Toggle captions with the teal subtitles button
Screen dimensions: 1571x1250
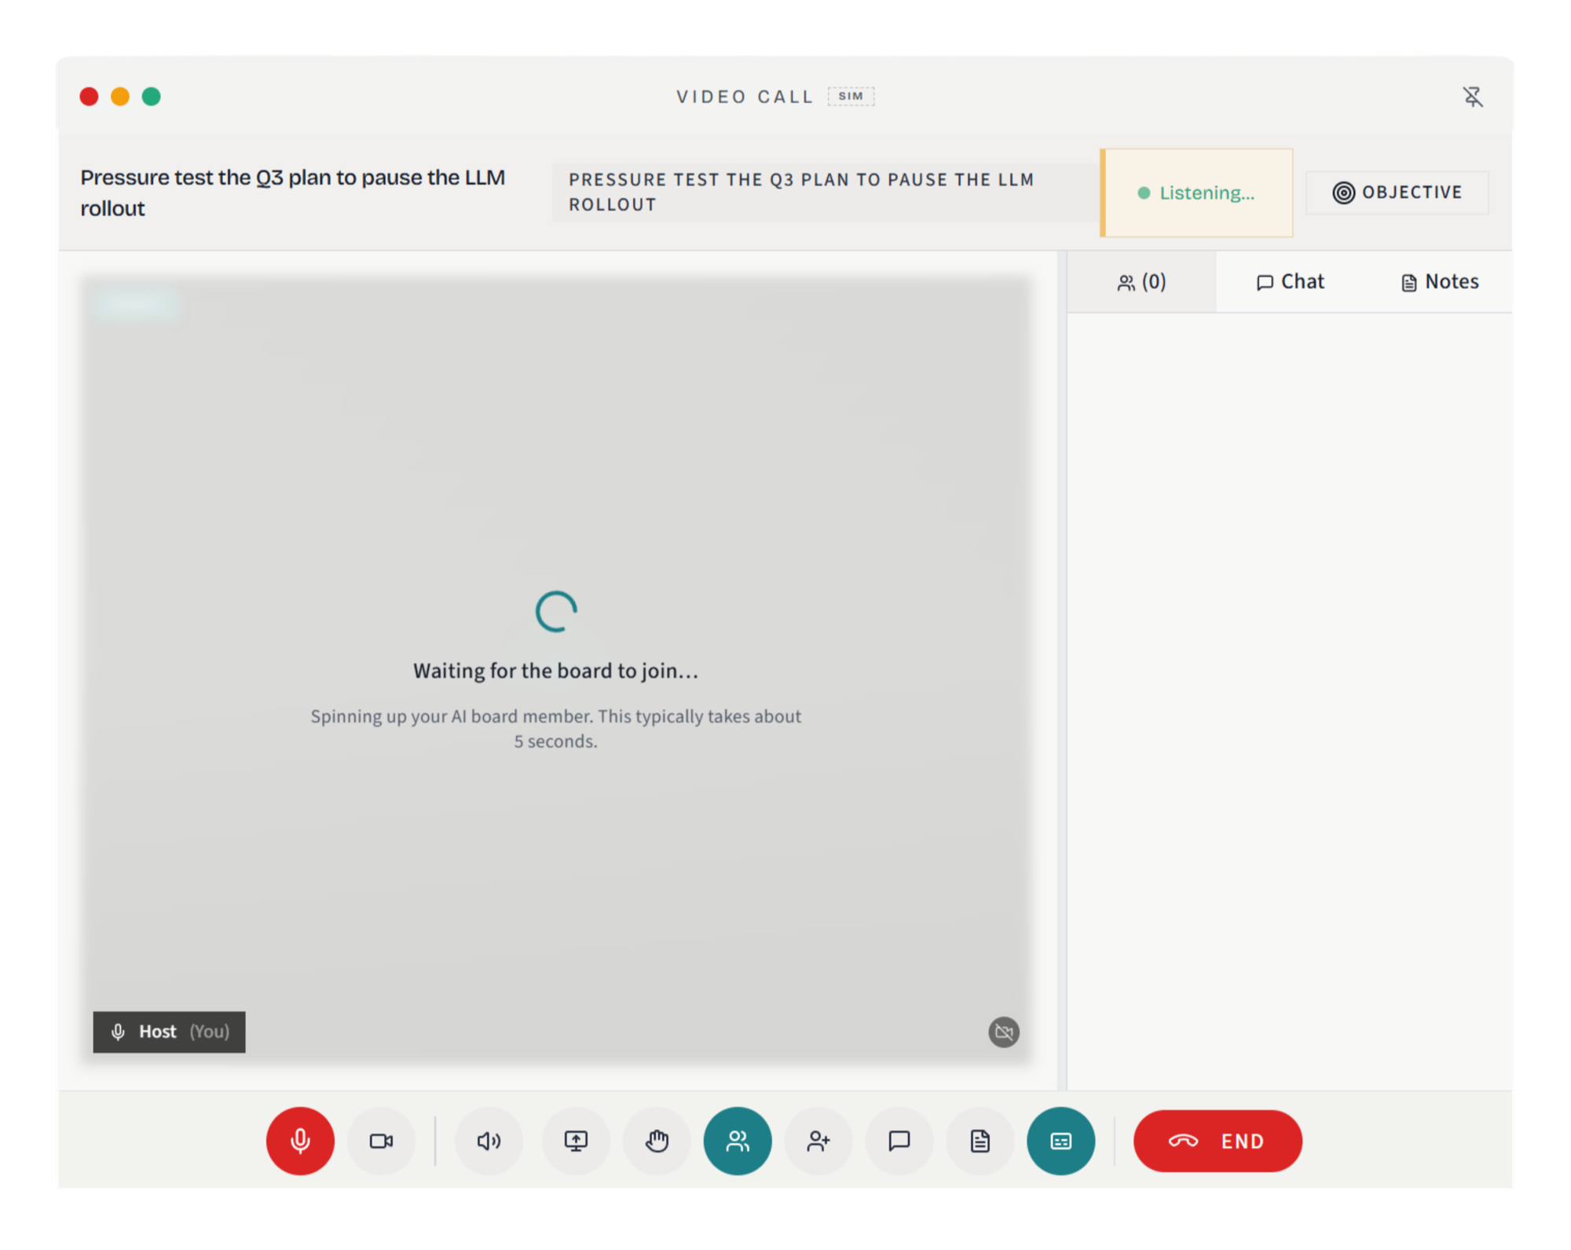1061,1141
